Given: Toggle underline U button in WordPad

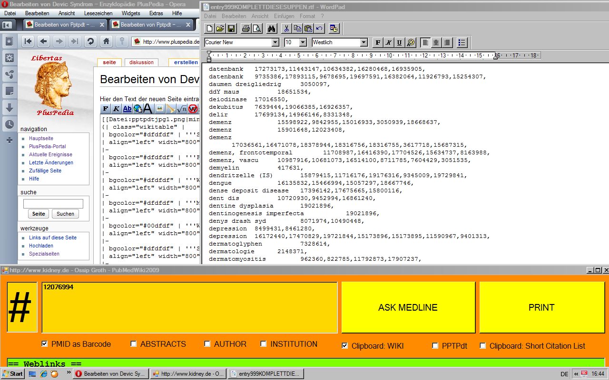Looking at the screenshot, I should 400,43.
